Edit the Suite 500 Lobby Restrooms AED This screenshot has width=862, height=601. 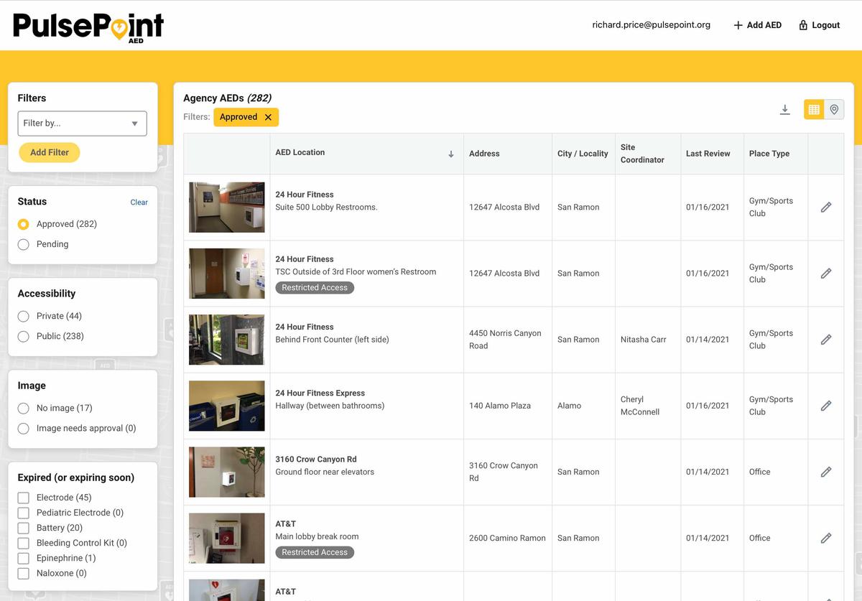826,208
